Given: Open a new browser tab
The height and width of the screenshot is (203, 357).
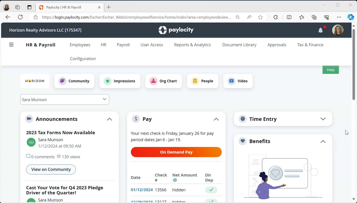Looking at the screenshot, I should (x=108, y=7).
